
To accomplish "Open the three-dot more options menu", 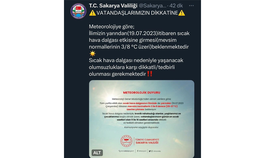I will (x=191, y=6).
